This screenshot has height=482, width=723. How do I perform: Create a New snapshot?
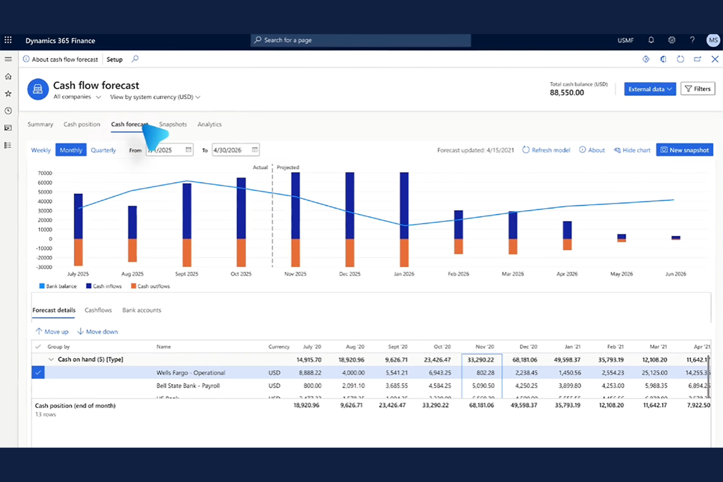pyautogui.click(x=684, y=150)
